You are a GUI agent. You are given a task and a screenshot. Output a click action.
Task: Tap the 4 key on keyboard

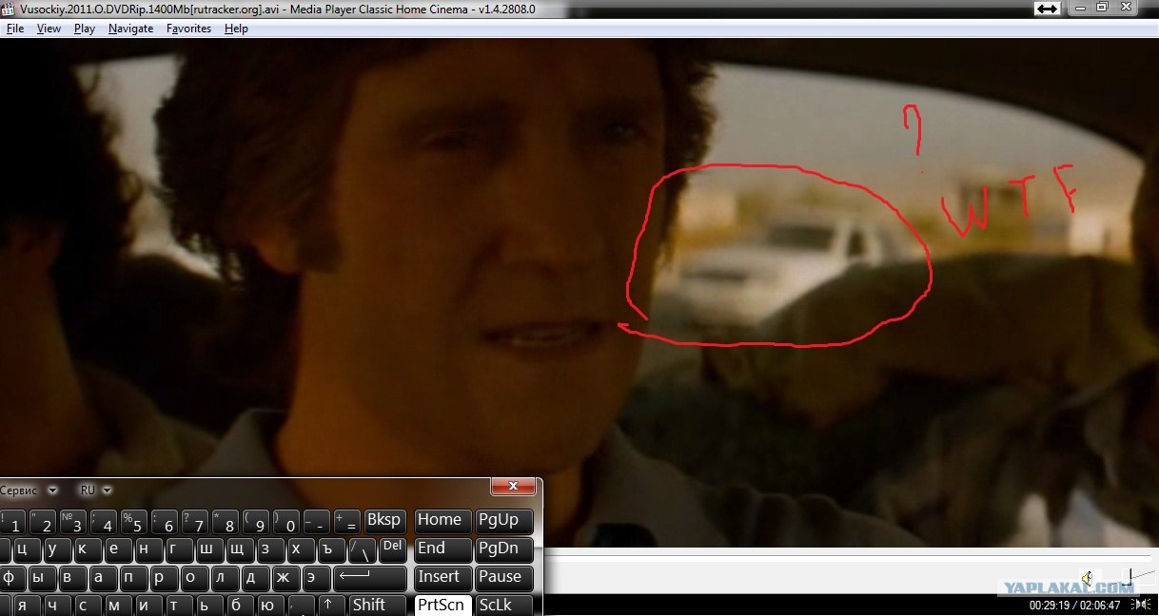[104, 522]
